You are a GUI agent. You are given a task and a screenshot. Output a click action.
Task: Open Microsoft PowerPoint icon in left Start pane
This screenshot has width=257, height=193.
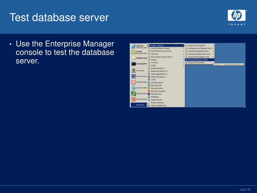coord(134,99)
